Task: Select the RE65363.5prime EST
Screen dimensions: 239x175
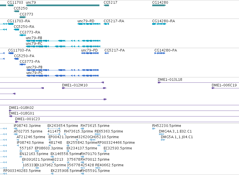Action: coord(97,134)
